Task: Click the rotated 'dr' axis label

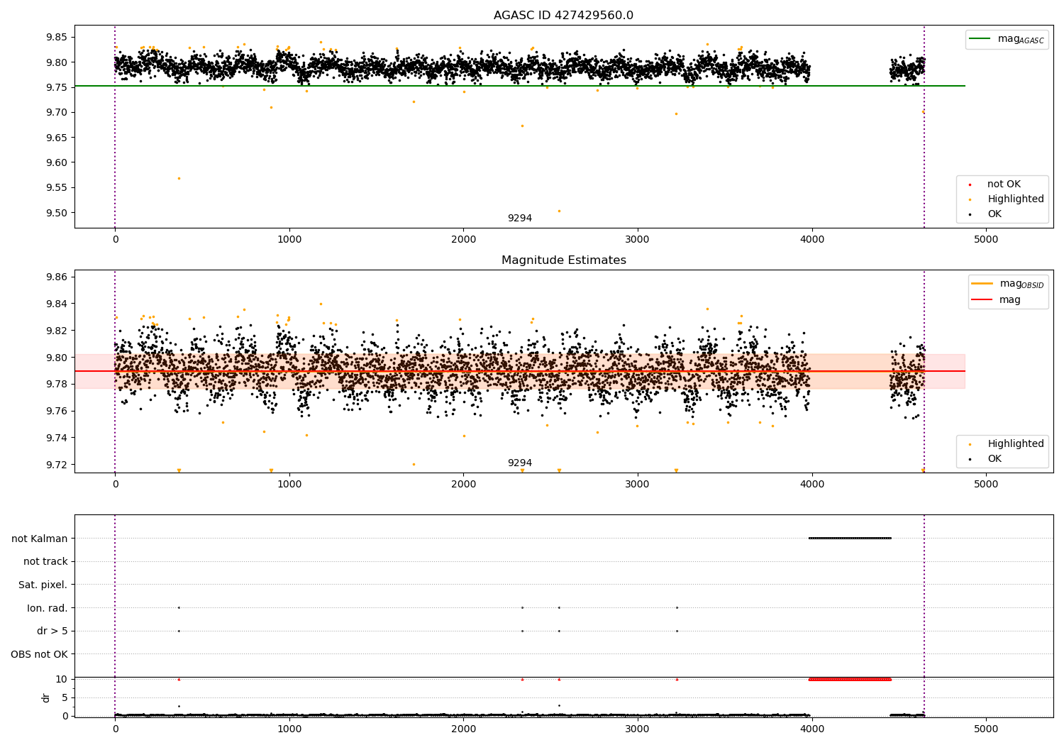Action: 46,698
